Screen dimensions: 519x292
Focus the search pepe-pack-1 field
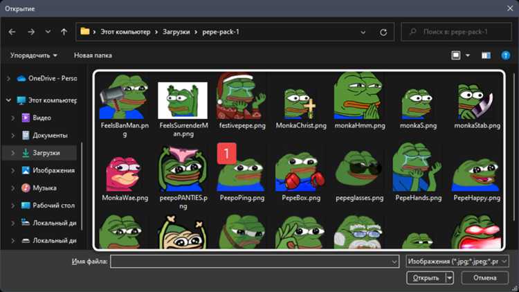(x=456, y=32)
